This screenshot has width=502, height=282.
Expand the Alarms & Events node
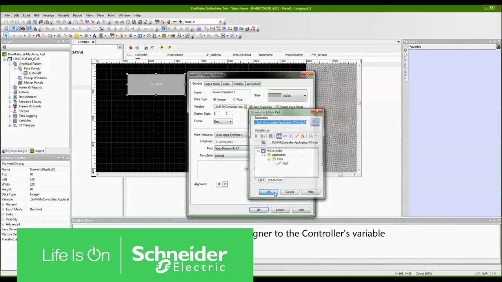click(10, 106)
